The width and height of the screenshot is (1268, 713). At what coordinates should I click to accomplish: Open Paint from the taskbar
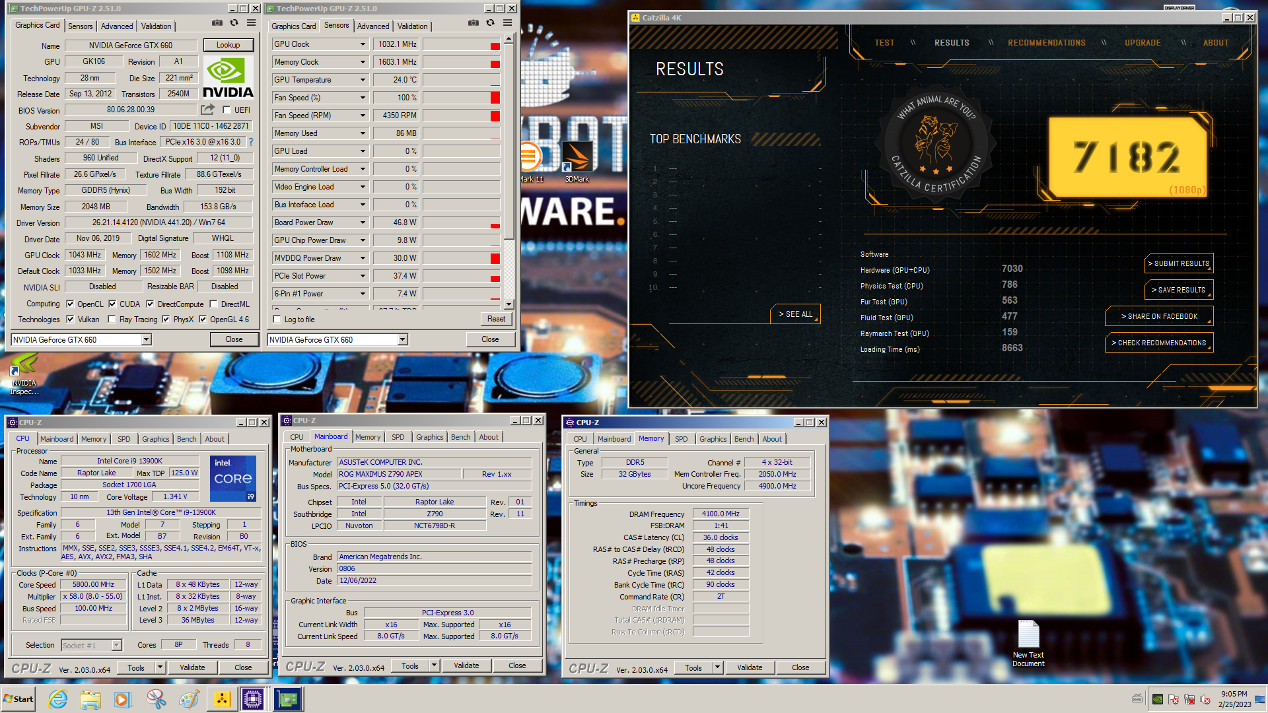[189, 699]
